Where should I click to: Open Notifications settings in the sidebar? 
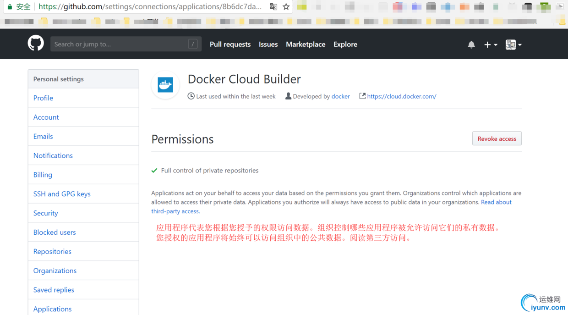(83, 155)
